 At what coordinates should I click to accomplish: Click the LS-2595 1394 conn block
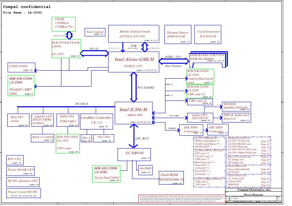click(68, 144)
